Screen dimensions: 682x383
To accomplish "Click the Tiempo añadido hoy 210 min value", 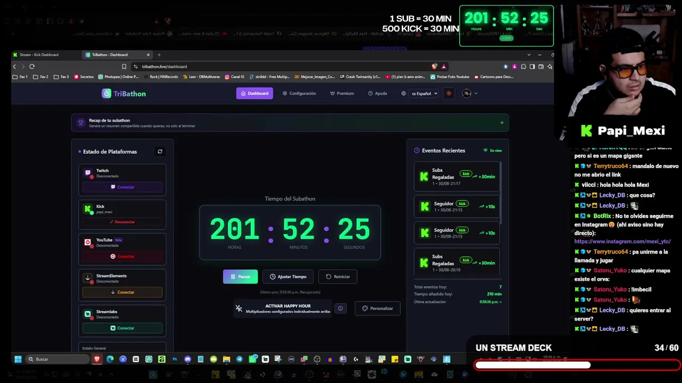I will (494, 294).
